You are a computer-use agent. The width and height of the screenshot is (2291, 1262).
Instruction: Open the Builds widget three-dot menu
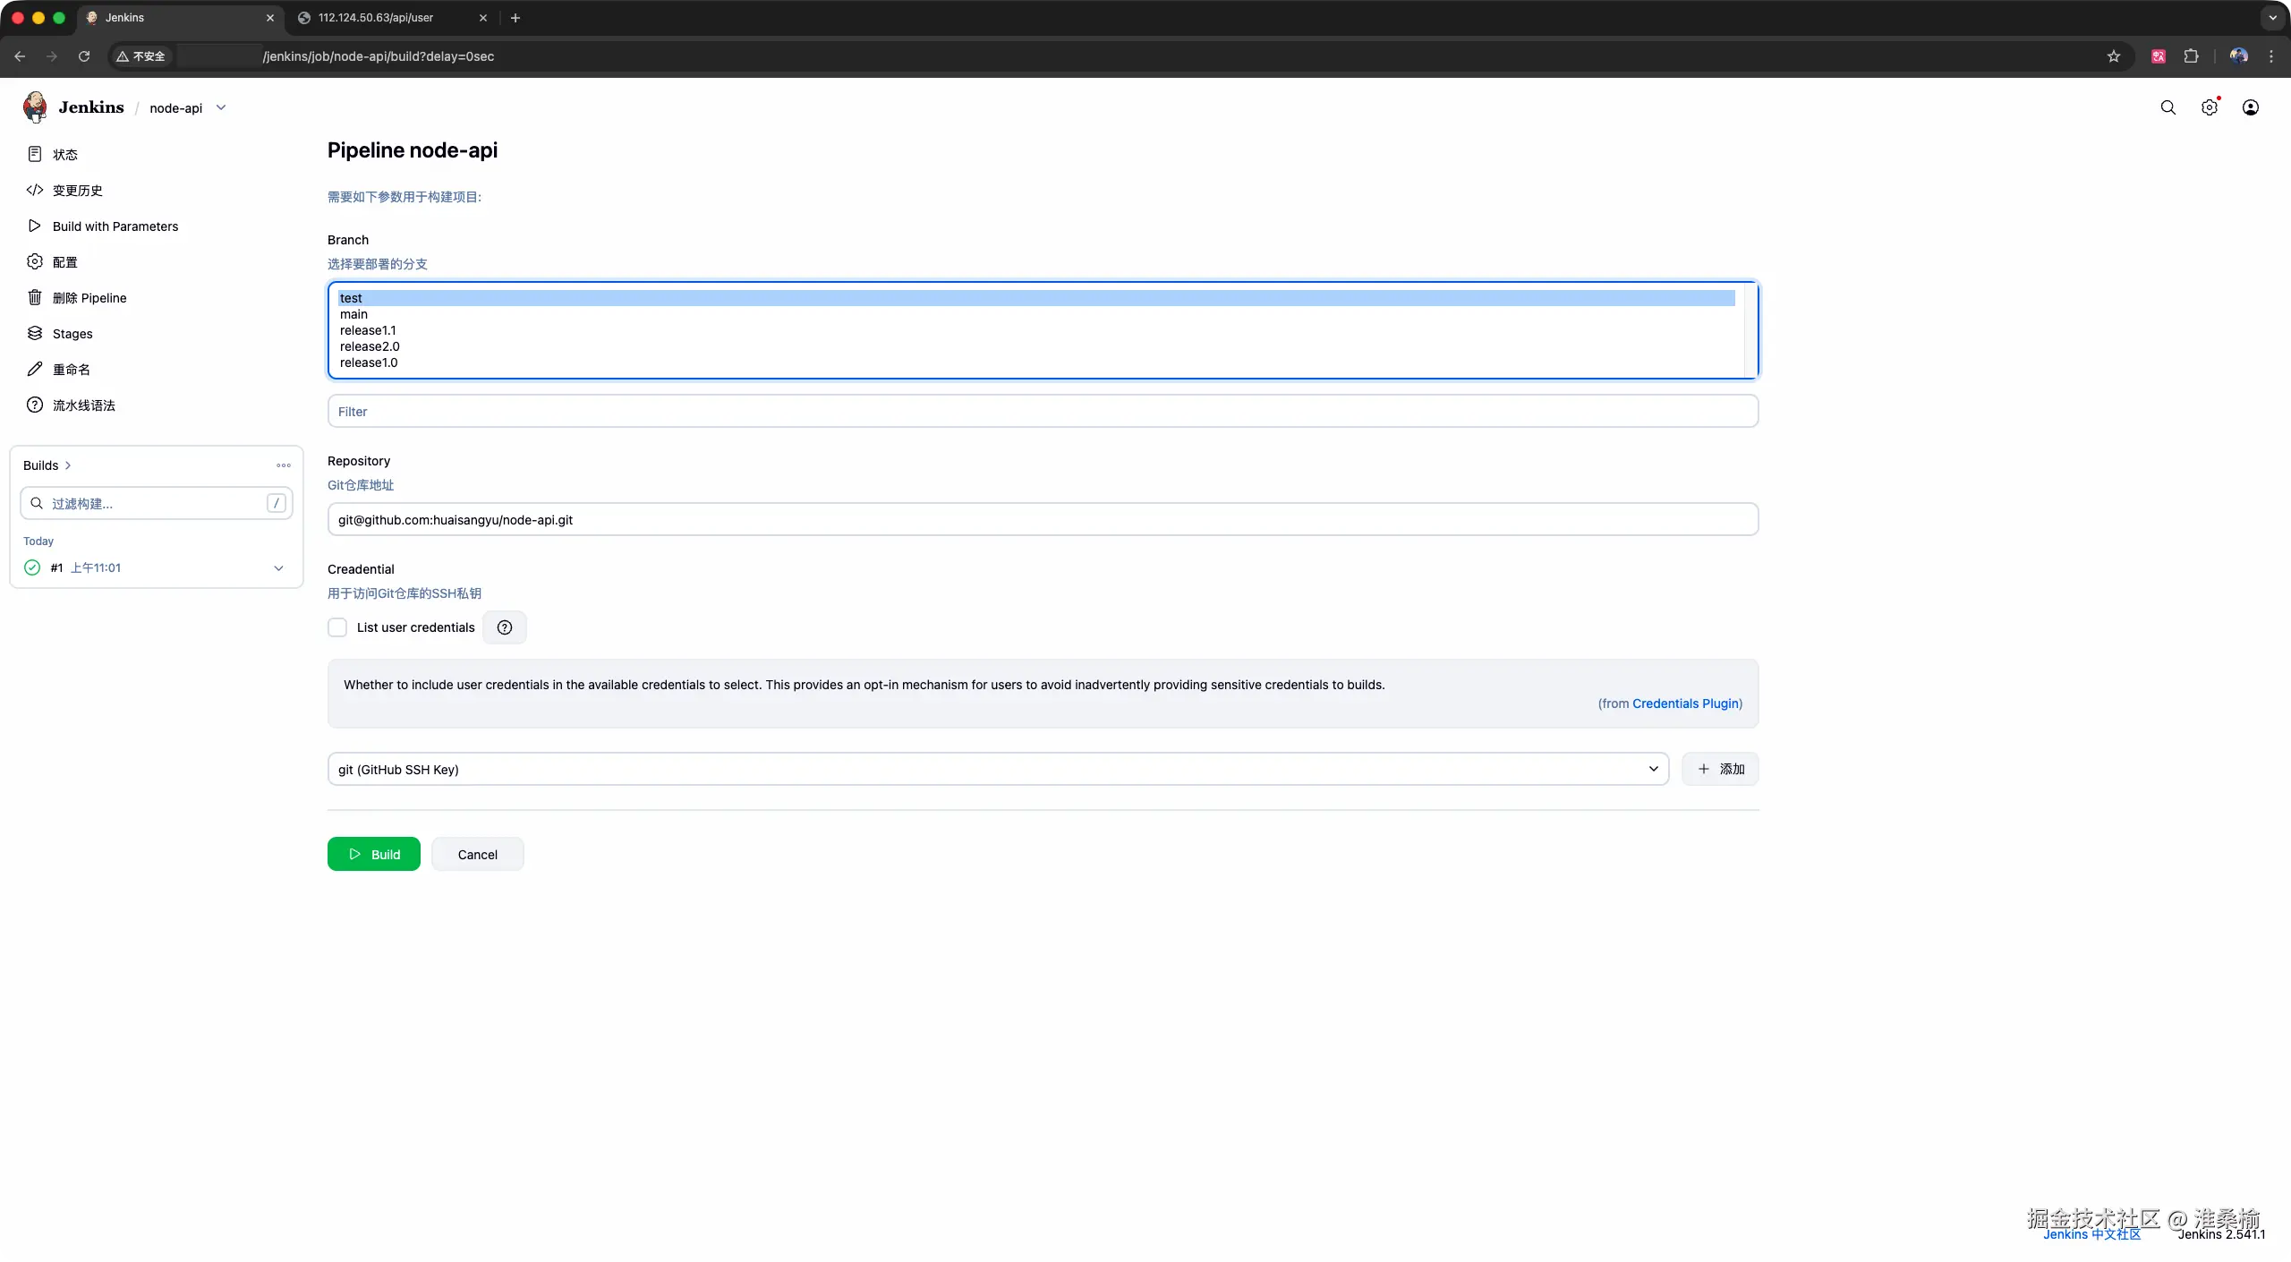(x=284, y=465)
